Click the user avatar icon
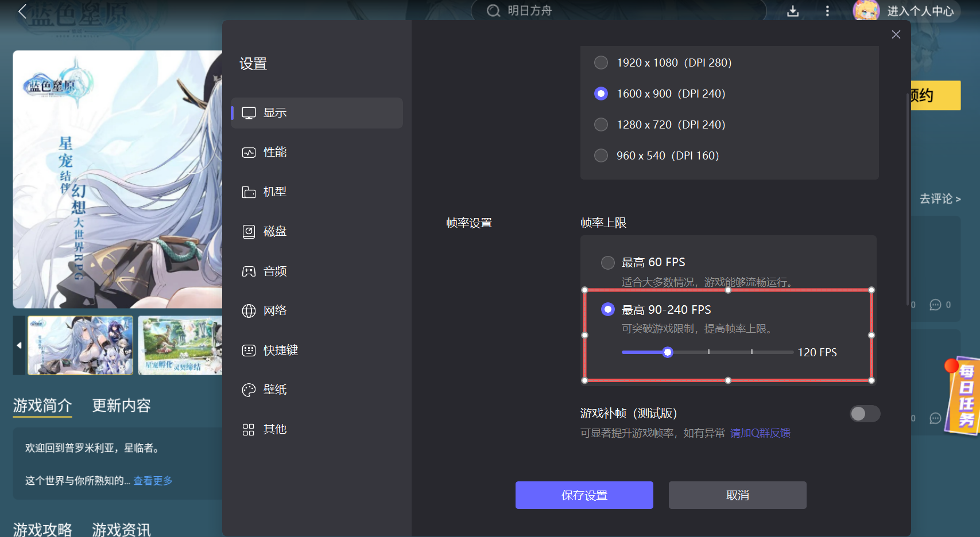The height and width of the screenshot is (537, 980). (x=866, y=10)
